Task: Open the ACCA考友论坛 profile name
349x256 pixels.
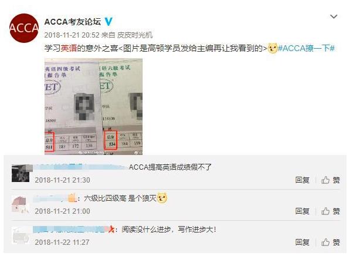Action: pos(73,22)
